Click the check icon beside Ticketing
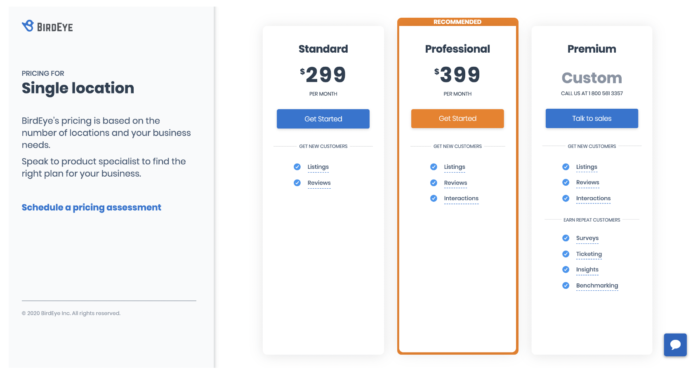This screenshot has width=700, height=374. (x=566, y=254)
